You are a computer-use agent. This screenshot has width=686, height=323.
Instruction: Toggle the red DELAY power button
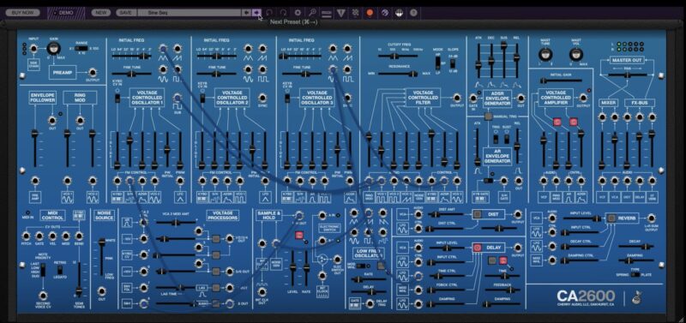pos(478,248)
